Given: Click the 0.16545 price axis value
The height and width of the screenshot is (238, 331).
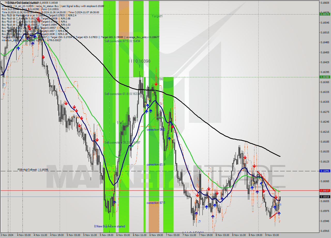Looking at the screenshot, I should [x=325, y=23].
